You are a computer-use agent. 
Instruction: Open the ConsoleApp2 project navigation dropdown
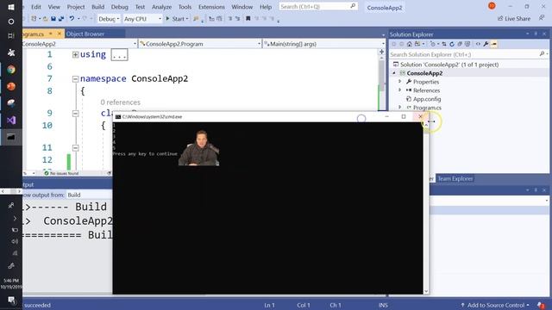pyautogui.click(x=80, y=44)
